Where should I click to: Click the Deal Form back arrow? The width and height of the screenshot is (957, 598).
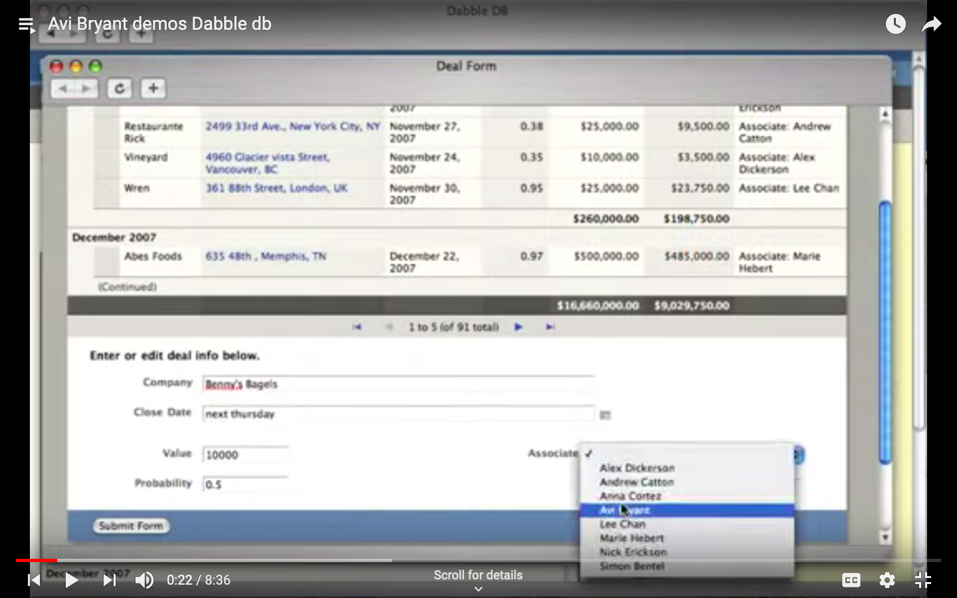[x=62, y=88]
